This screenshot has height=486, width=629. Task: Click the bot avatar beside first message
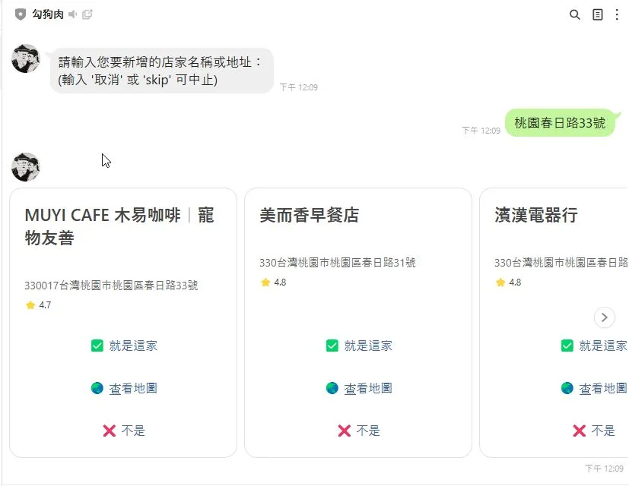[x=26, y=58]
